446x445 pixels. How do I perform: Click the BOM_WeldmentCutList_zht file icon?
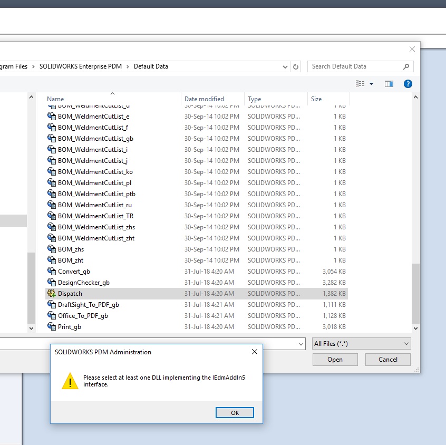click(x=52, y=238)
